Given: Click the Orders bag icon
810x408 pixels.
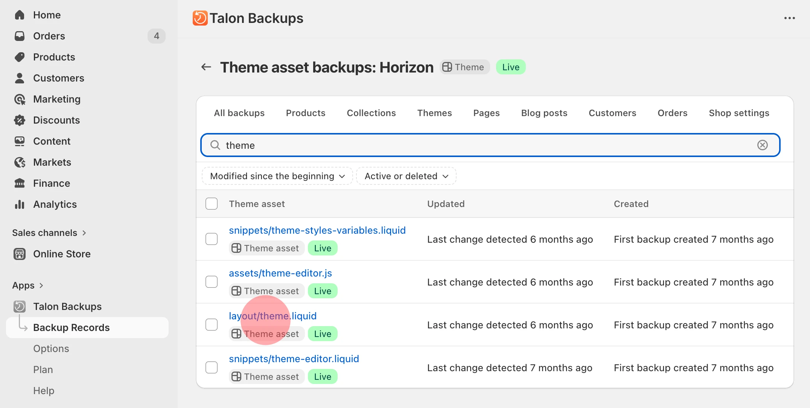Looking at the screenshot, I should pos(20,36).
